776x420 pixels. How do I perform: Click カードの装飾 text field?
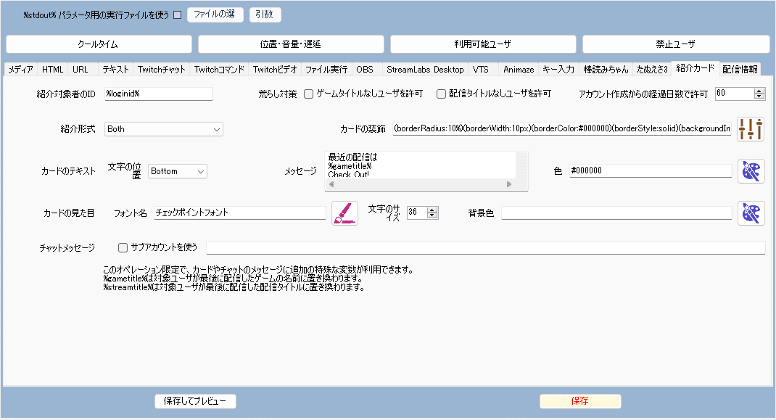point(562,129)
